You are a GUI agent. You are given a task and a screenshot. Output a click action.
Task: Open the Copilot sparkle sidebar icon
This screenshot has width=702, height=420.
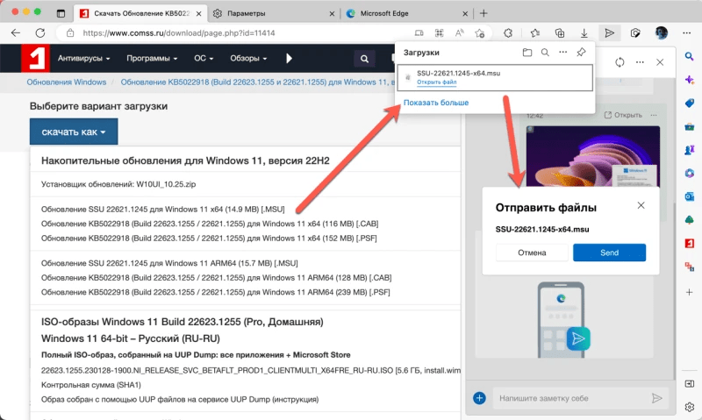pos(690,80)
